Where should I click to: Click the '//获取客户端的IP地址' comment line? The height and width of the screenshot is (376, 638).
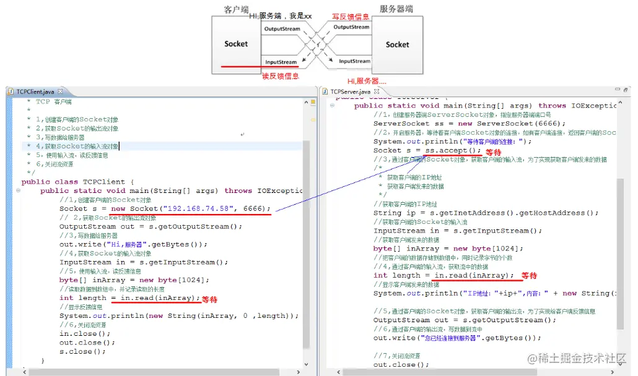coord(405,204)
